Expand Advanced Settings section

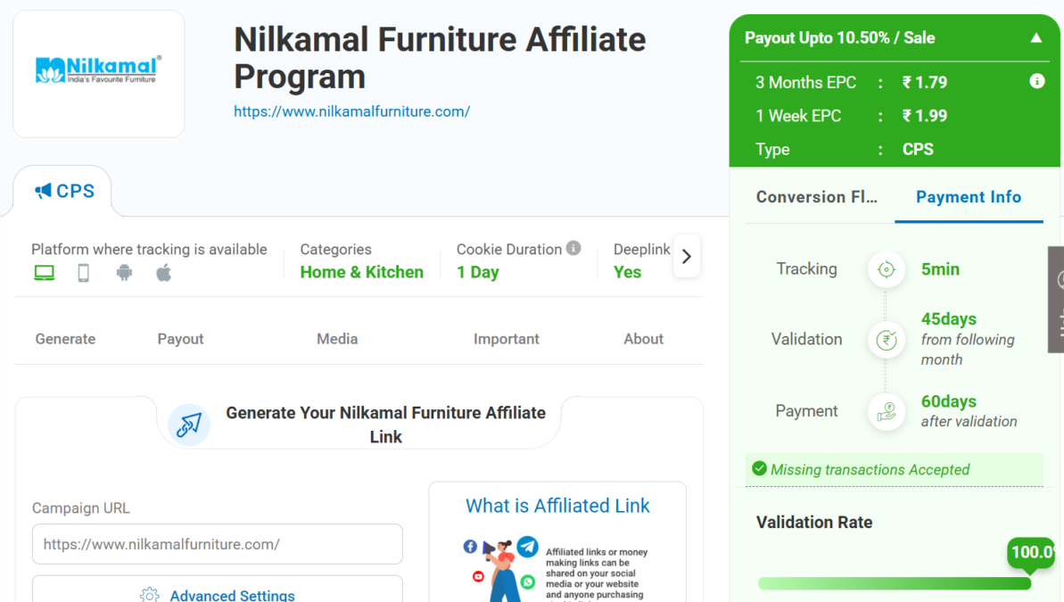click(217, 595)
